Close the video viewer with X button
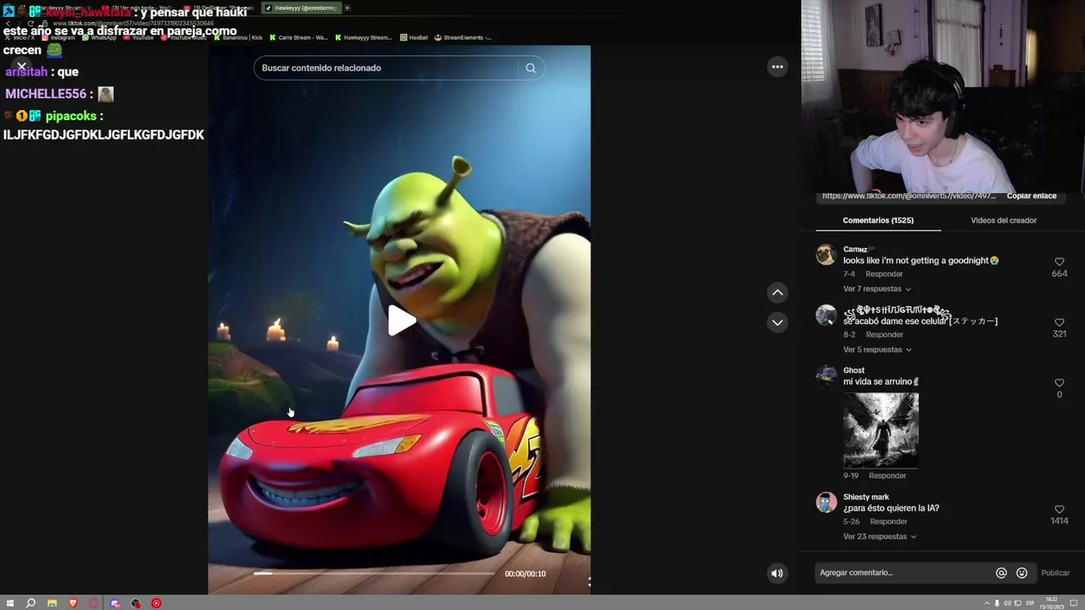The width and height of the screenshot is (1085, 610). coord(21,66)
